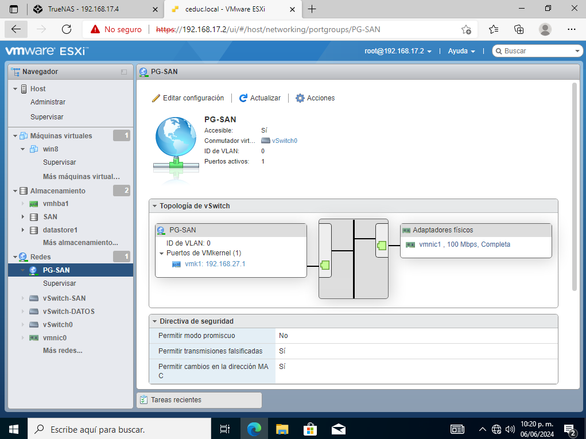The width and height of the screenshot is (586, 439).
Task: Open Microsoft Edge from the taskbar
Action: (254, 429)
